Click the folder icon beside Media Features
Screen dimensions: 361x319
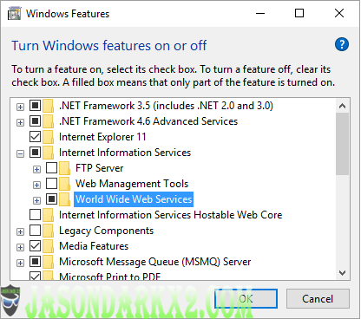click(48, 246)
